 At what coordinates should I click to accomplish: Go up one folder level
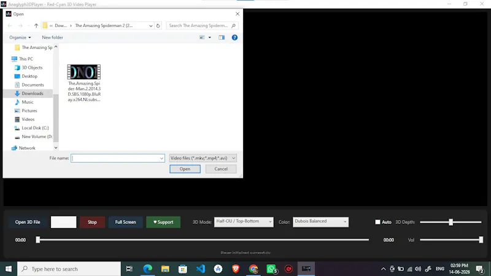36,26
